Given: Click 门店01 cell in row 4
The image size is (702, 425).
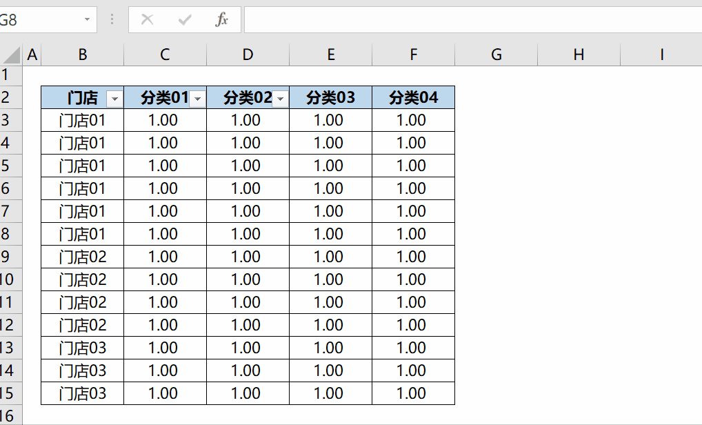Looking at the screenshot, I should point(82,143).
